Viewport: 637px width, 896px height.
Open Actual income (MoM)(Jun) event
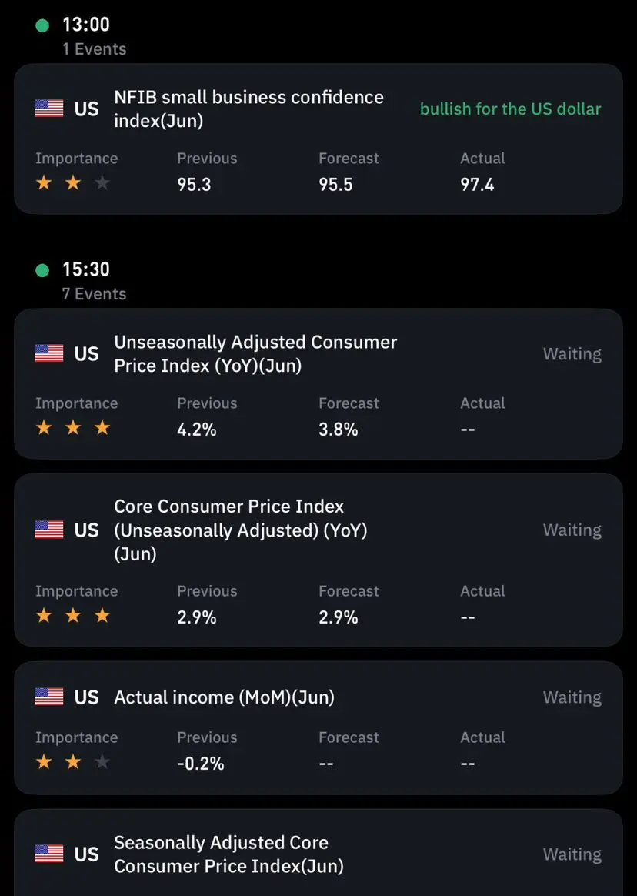coord(318,728)
